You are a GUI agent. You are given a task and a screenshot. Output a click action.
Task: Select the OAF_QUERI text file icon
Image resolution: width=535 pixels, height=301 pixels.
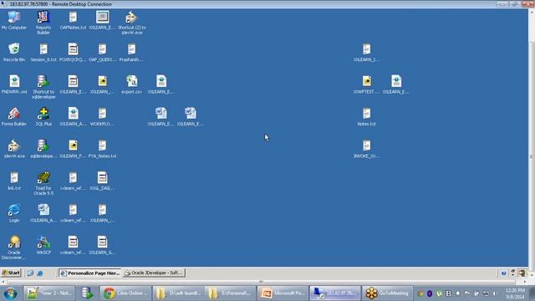[102, 52]
